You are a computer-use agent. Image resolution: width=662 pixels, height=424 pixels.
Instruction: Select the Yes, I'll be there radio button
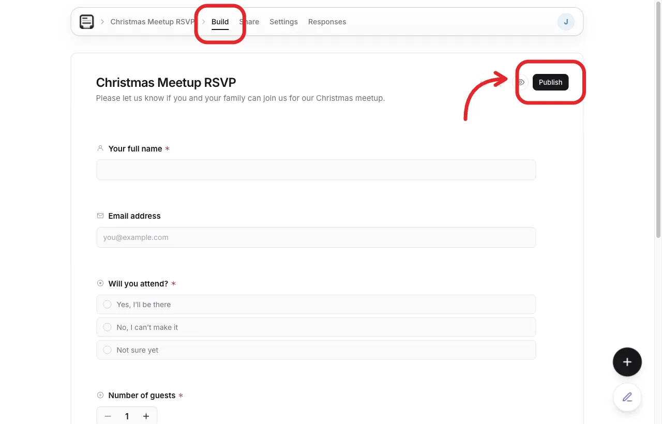pos(108,305)
